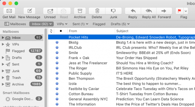
Task: Compose with the New Message icon
Action: [30, 11]
